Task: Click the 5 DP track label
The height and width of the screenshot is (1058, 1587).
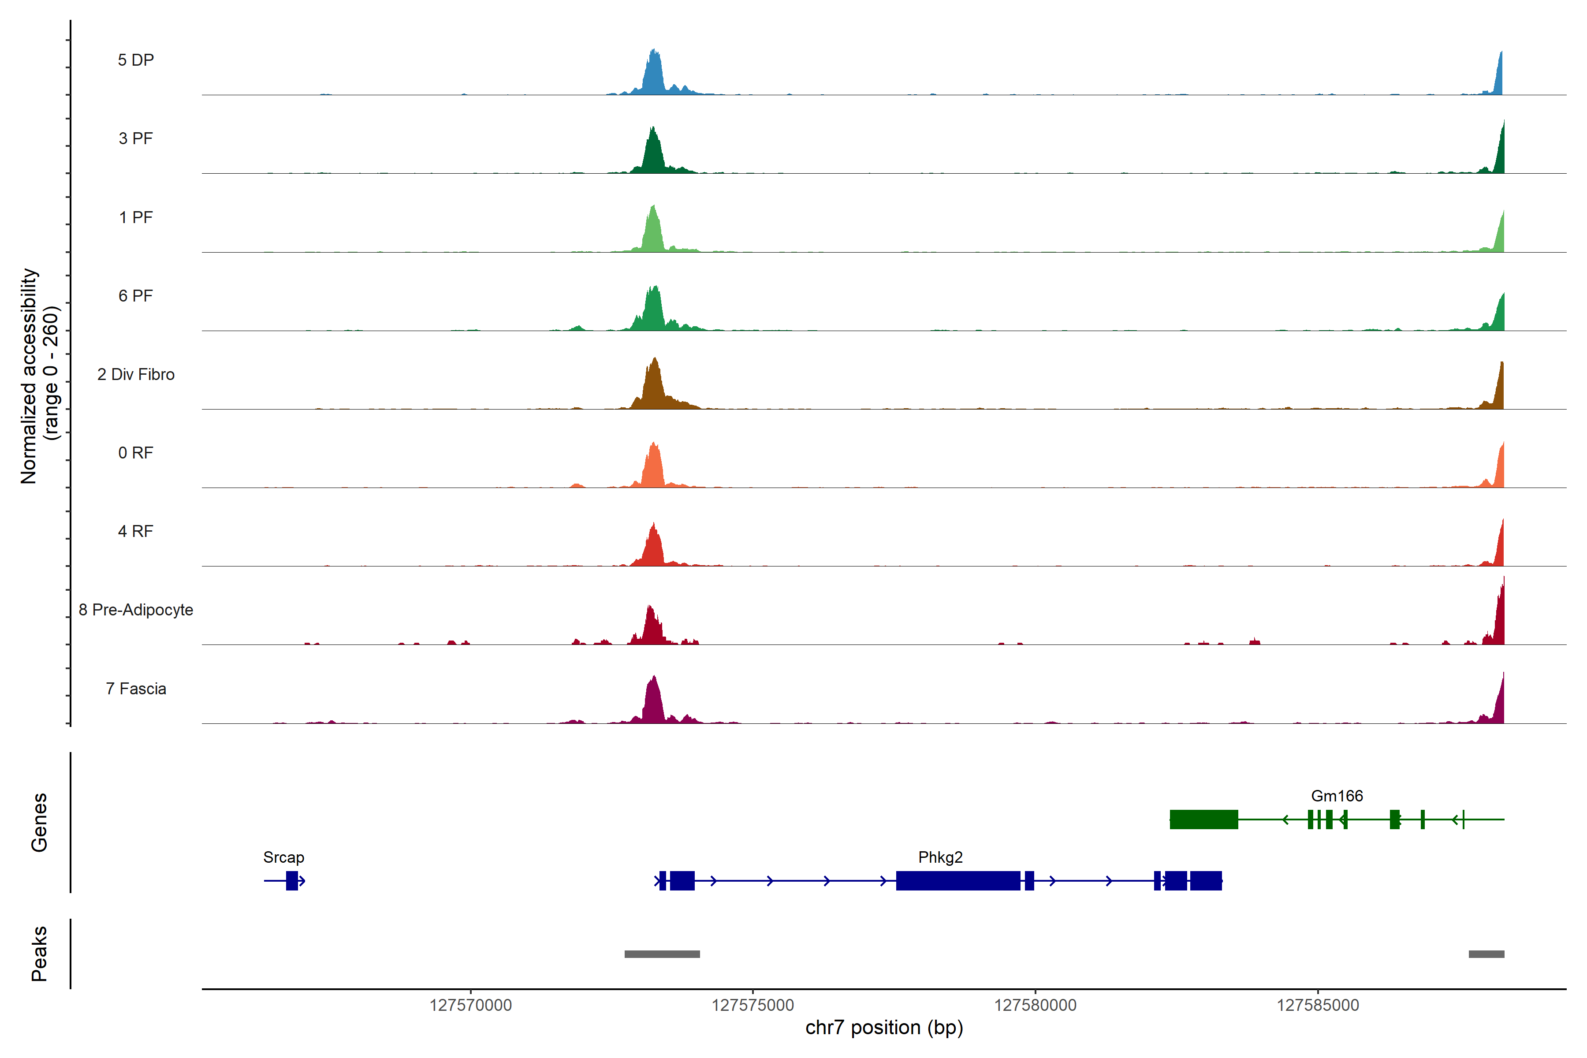Action: [x=136, y=60]
